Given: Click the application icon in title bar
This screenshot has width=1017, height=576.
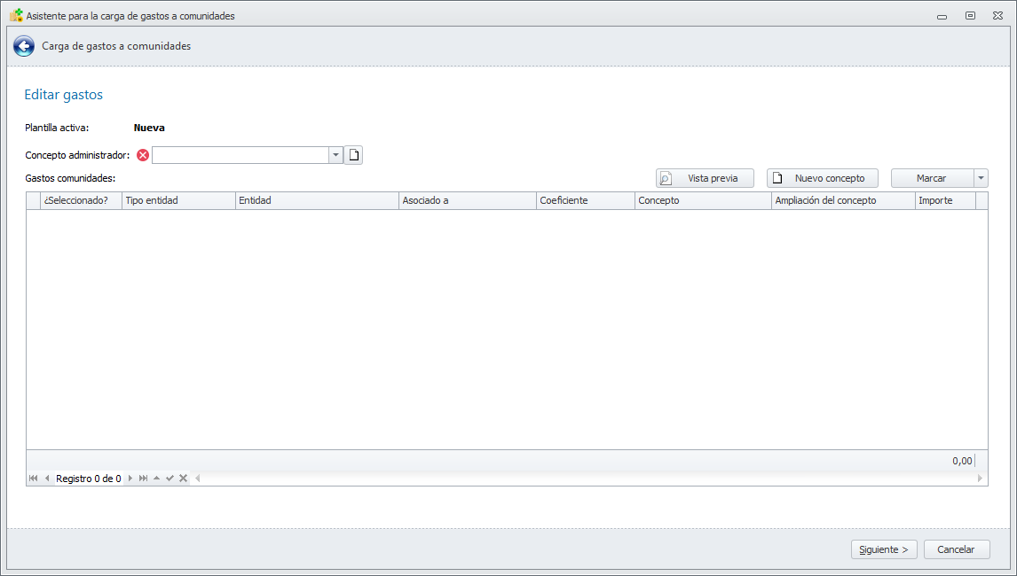Looking at the screenshot, I should click(x=16, y=15).
